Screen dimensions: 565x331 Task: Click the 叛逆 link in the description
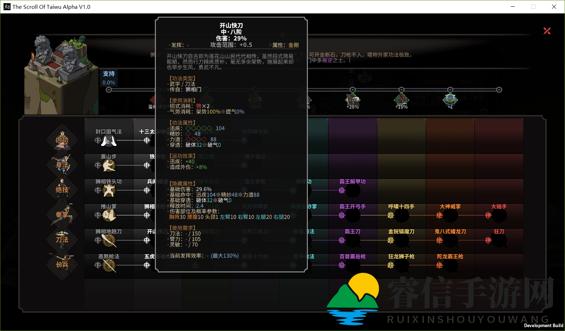(x=327, y=60)
